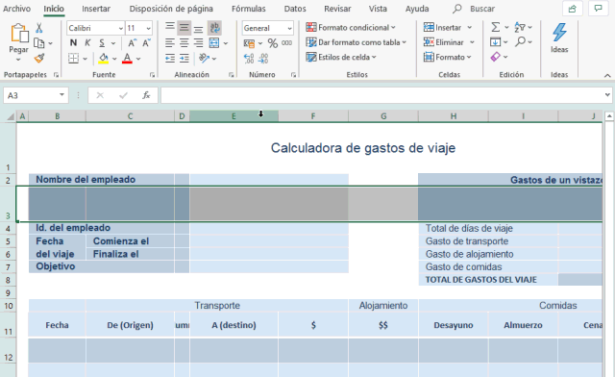Image resolution: width=615 pixels, height=377 pixels.
Task: Open Dar formato como tabla
Action: (357, 42)
